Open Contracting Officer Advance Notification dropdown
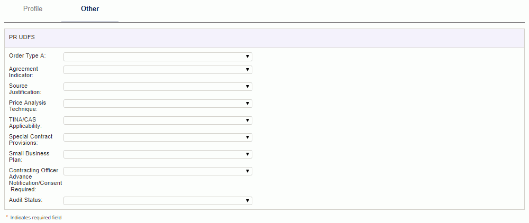Screen dimensions: 529x223 pos(158,171)
